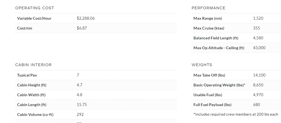Select the Max Take Off (lbs) label
This screenshot has width=281, height=123.
point(209,75)
